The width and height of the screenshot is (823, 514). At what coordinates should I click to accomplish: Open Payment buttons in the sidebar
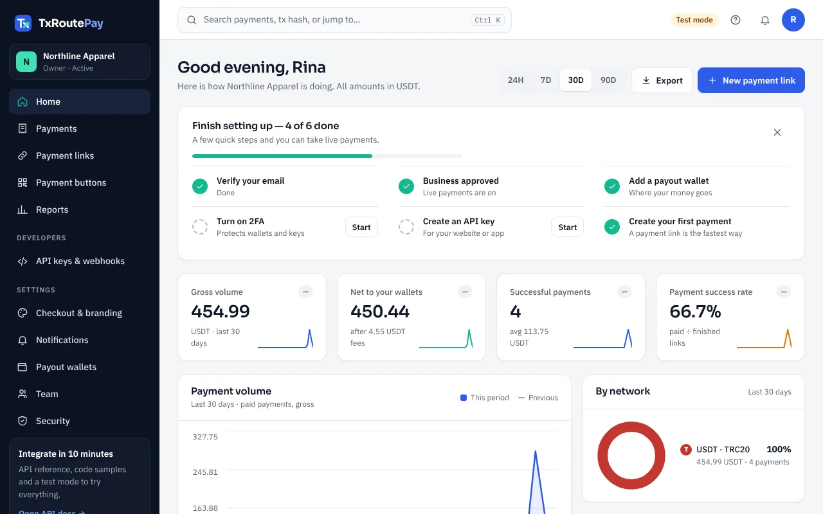80,182
